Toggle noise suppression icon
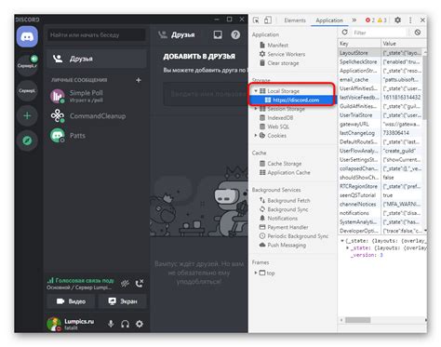The height and width of the screenshot is (347, 441). pyautogui.click(x=125, y=283)
